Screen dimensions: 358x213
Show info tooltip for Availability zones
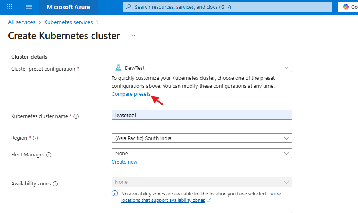(55, 184)
